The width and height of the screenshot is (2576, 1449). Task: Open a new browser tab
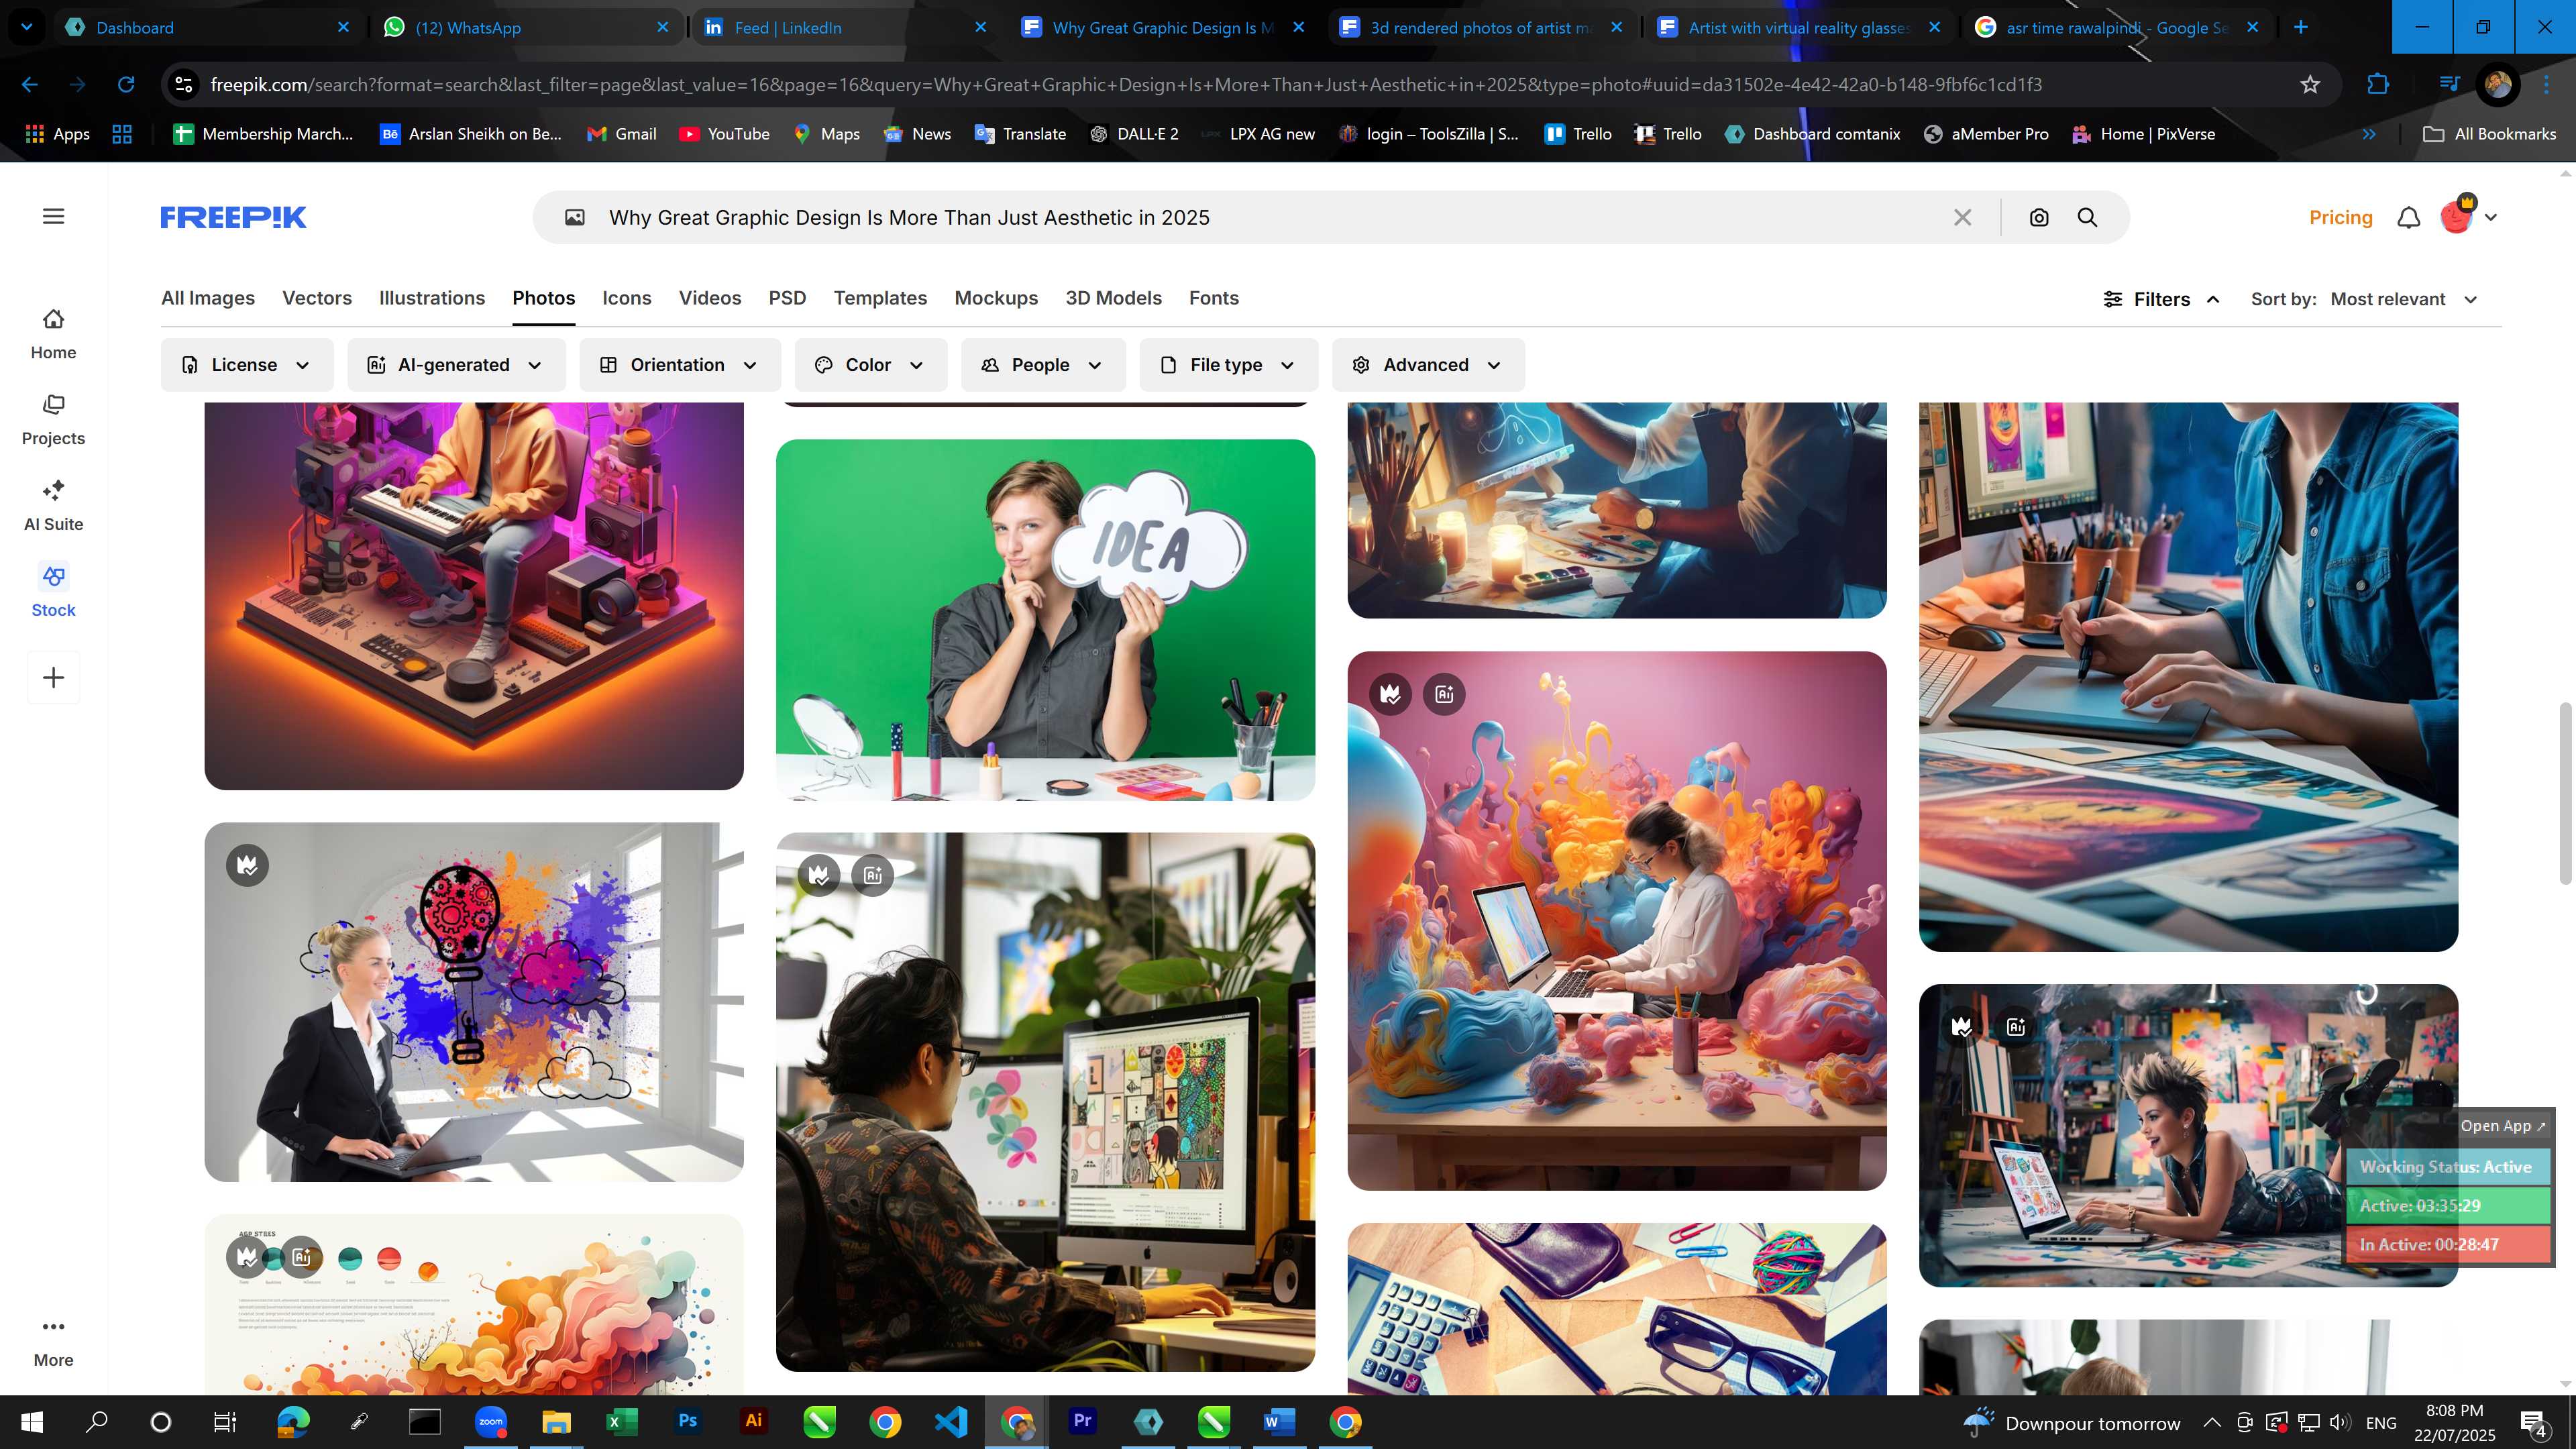(2301, 27)
